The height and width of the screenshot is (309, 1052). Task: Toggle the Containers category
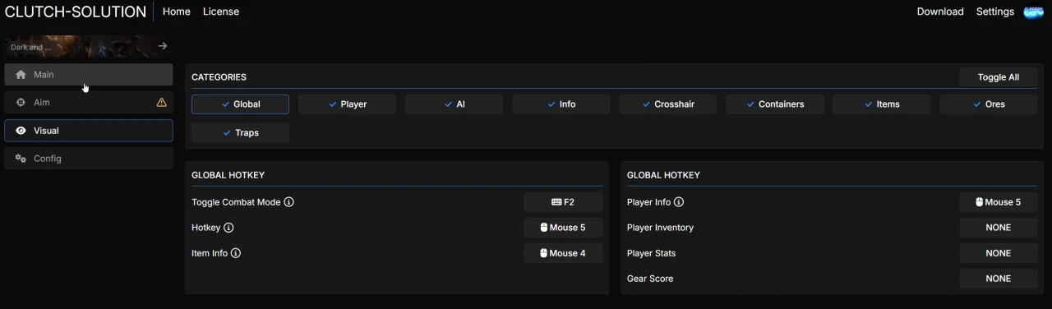(774, 104)
